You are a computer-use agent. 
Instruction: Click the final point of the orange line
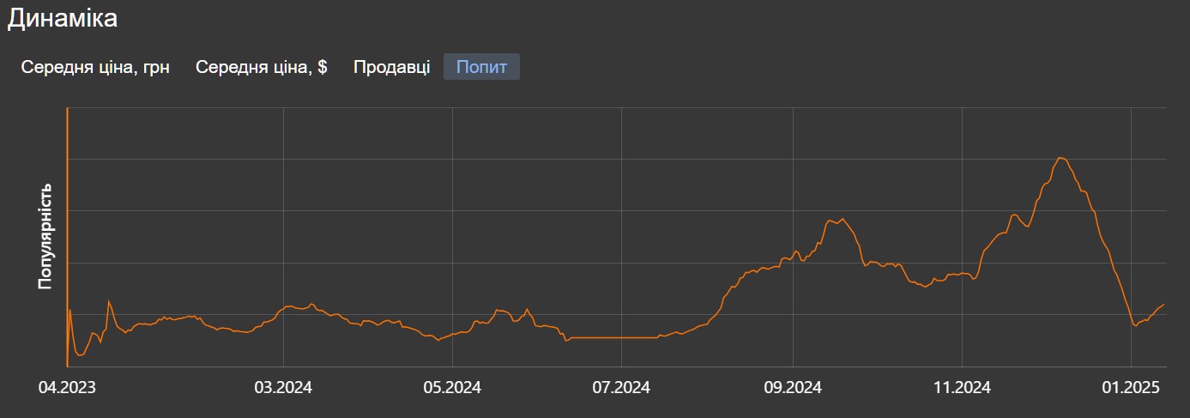pyautogui.click(x=1163, y=305)
